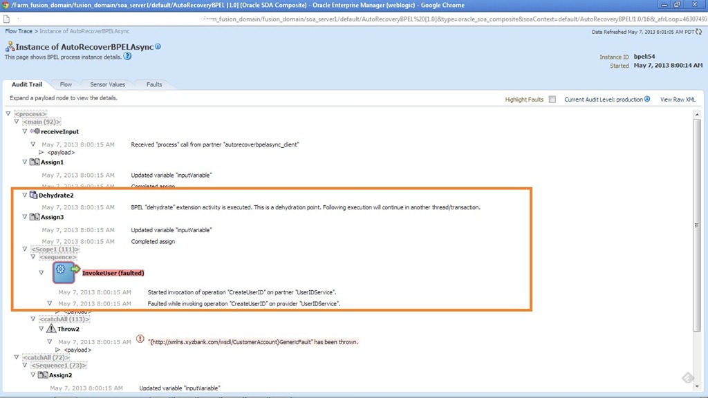Click the Throw2 warning triangle icon
This screenshot has width=708, height=398.
[x=51, y=329]
